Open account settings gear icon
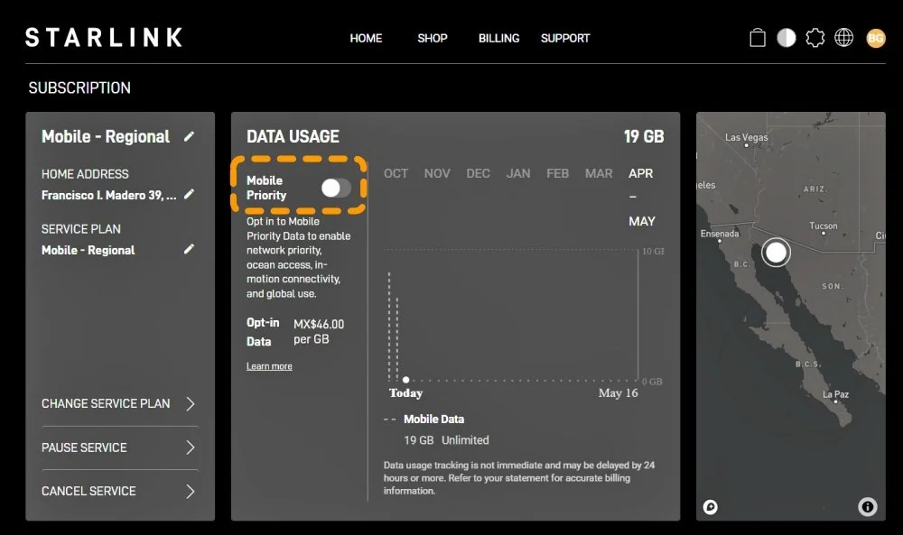Image resolution: width=903 pixels, height=535 pixels. [x=815, y=38]
